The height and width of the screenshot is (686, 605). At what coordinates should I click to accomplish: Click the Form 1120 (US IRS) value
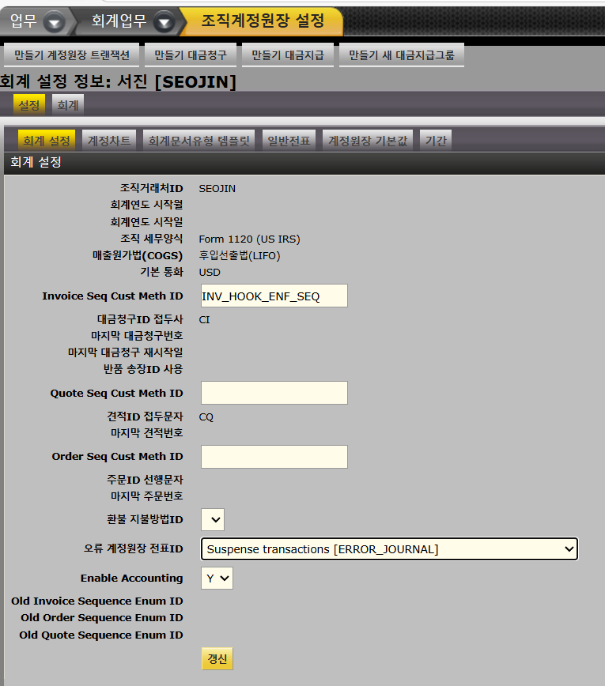pos(250,239)
